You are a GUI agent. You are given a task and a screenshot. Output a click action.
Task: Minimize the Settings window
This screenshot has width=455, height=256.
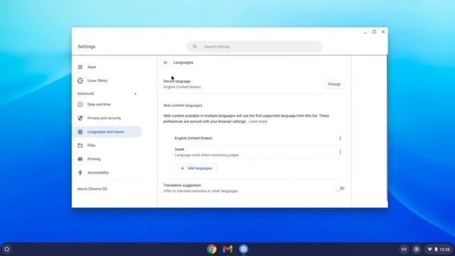click(365, 32)
